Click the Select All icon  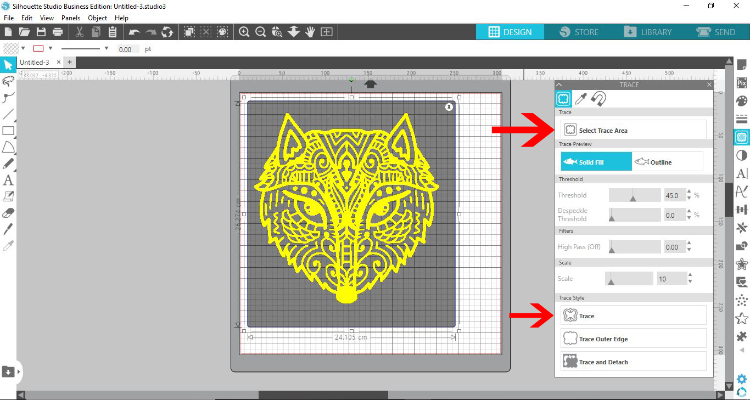[x=189, y=32]
